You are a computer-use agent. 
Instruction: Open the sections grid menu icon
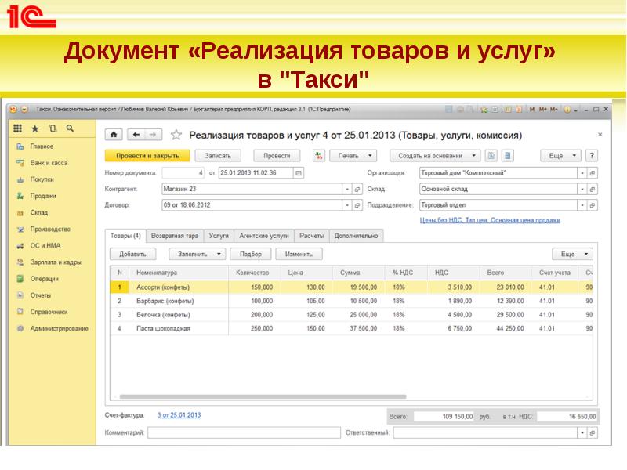click(x=17, y=128)
